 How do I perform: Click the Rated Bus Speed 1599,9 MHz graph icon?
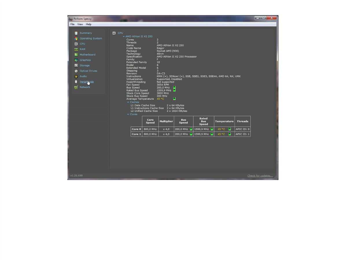coord(174,90)
